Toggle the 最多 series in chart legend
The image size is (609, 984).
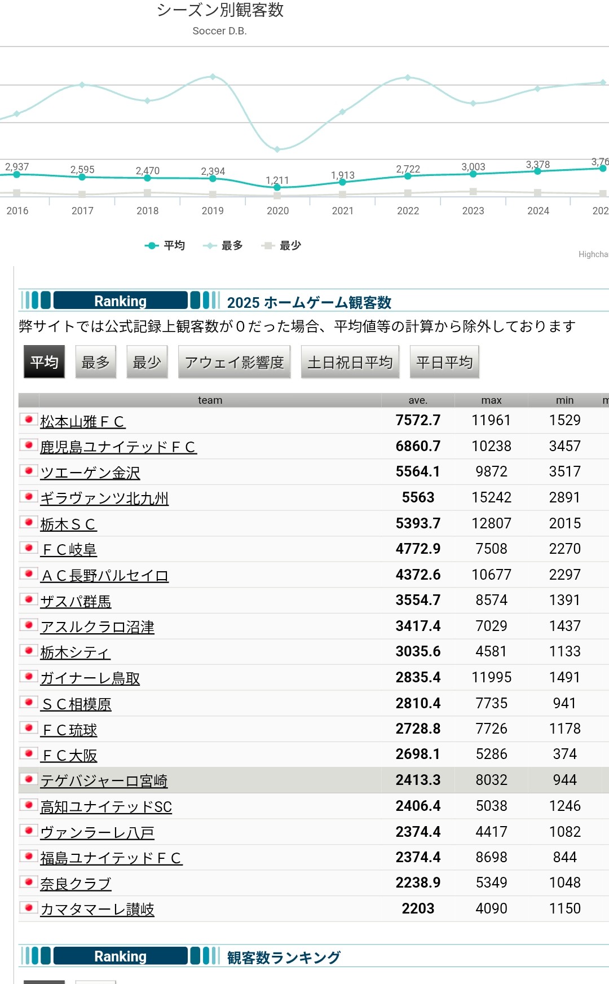point(223,245)
